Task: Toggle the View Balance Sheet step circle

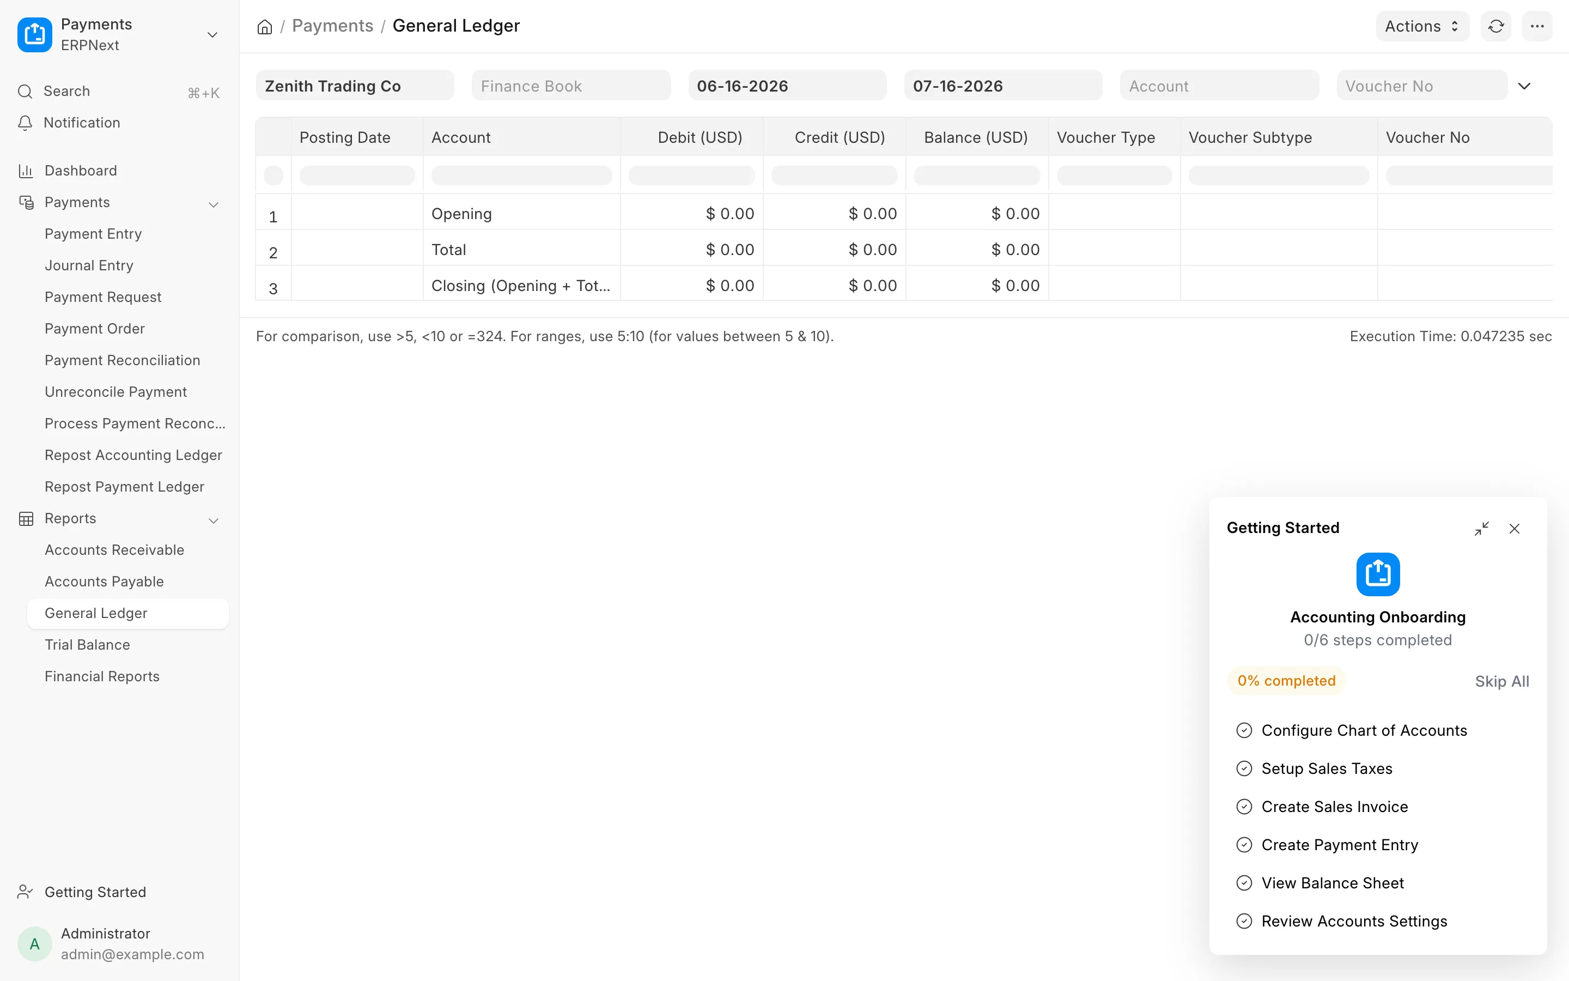Action: point(1244,883)
